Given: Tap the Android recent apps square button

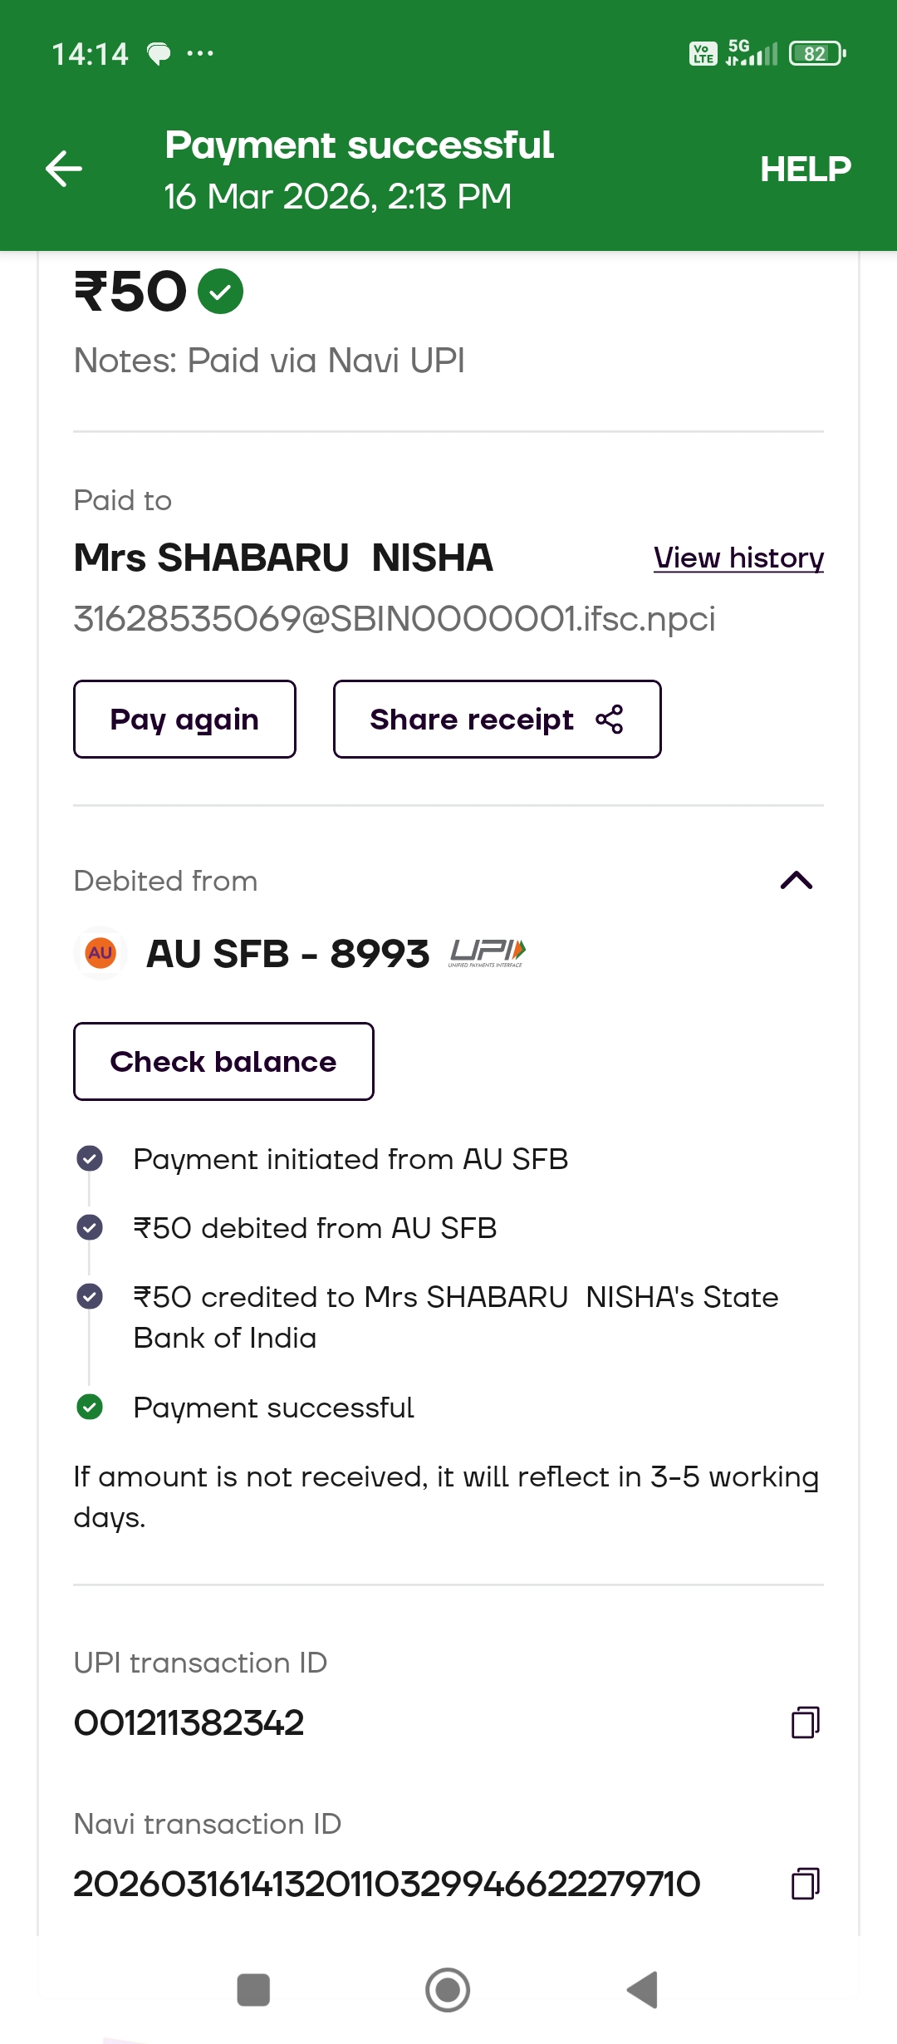Looking at the screenshot, I should pyautogui.click(x=253, y=1990).
